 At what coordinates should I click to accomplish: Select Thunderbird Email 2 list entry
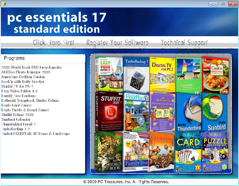[18, 124]
